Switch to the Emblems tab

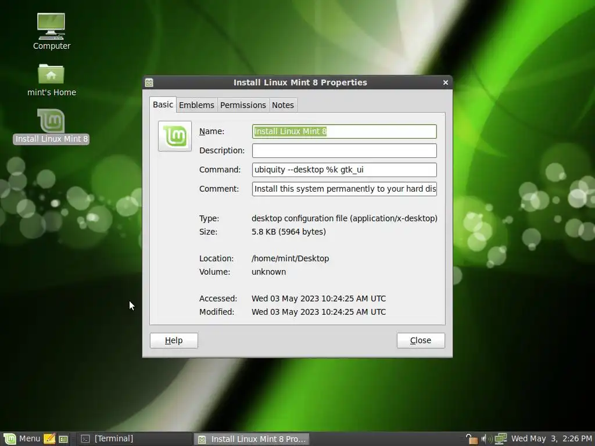196,105
